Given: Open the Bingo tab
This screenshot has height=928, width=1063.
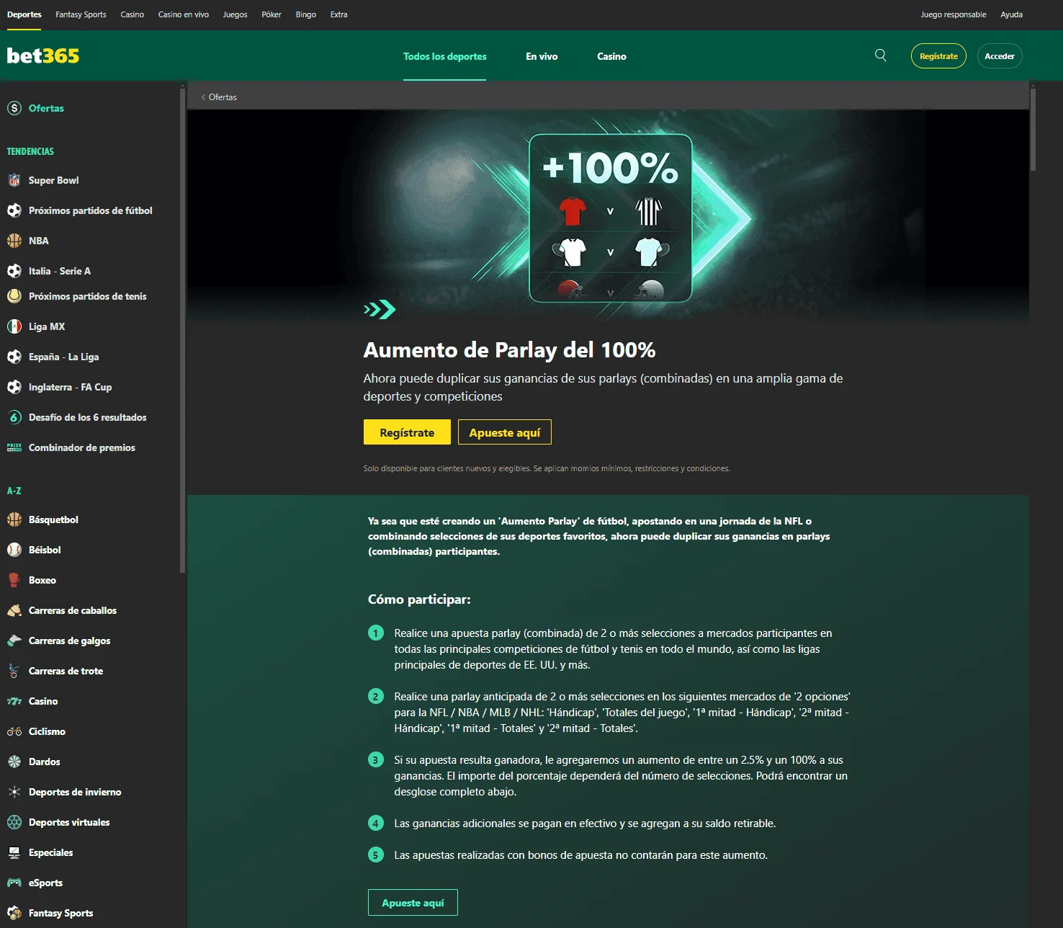Looking at the screenshot, I should [306, 14].
